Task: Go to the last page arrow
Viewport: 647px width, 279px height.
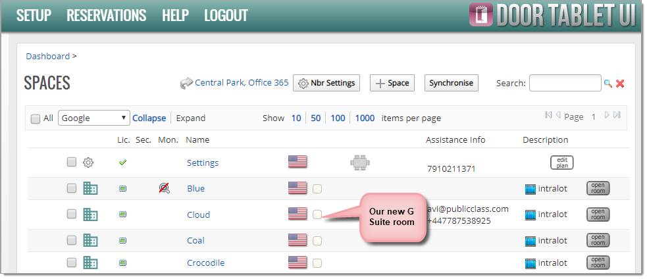Action: (617, 115)
